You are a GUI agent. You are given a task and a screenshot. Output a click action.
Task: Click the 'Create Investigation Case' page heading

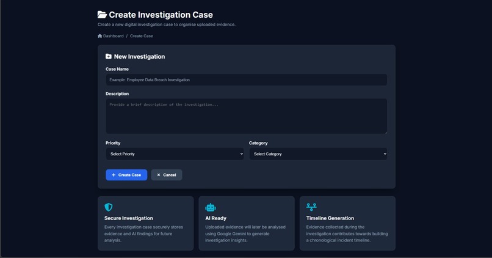tap(161, 15)
